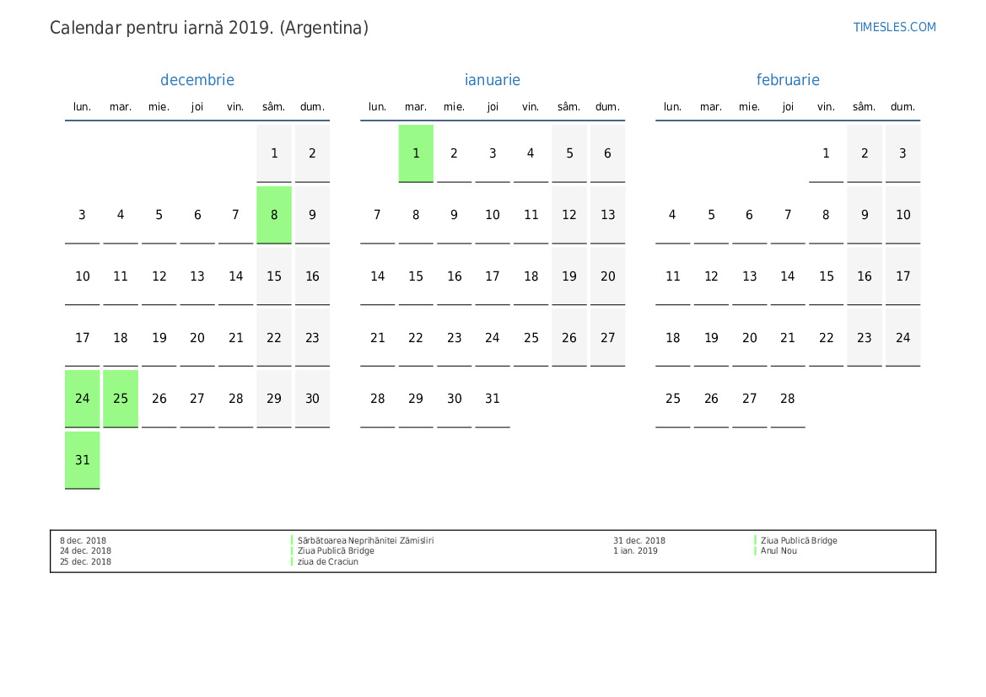The image size is (986, 697).
Task: Select January 14 in ianuarie
Action: (377, 276)
